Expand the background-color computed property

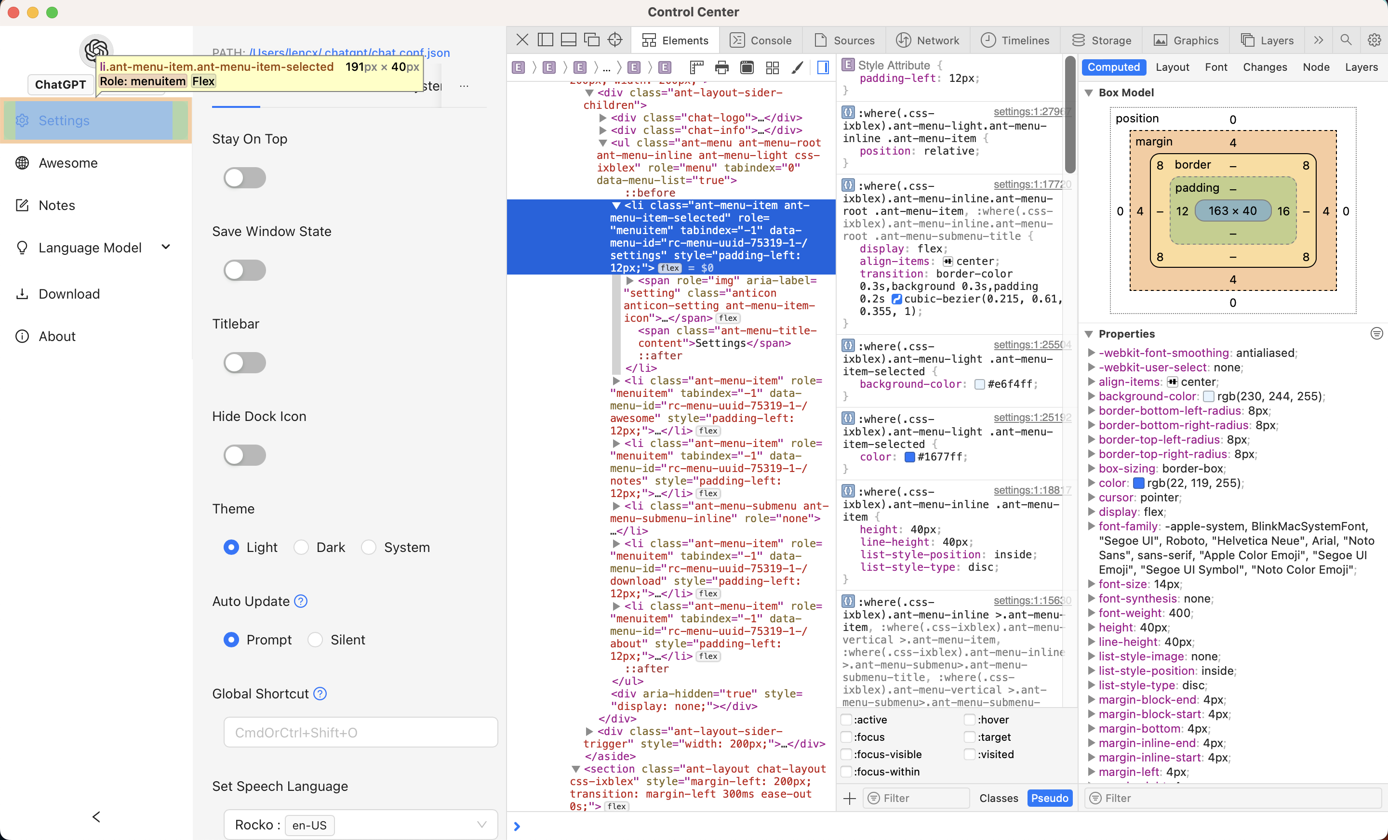pyautogui.click(x=1091, y=396)
